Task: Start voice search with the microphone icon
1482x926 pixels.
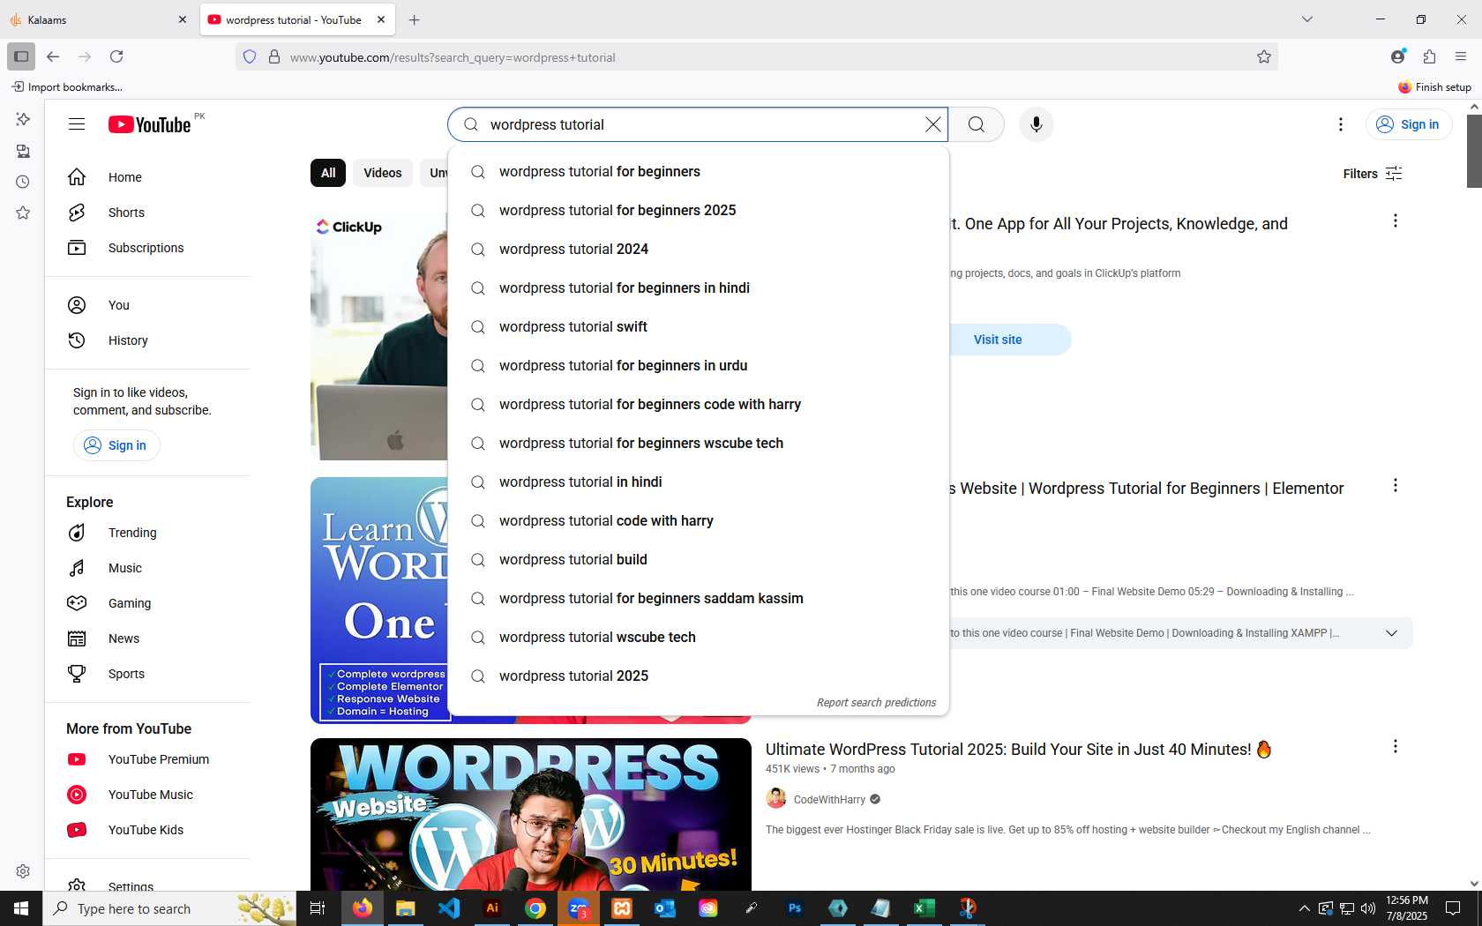Action: pos(1037,124)
